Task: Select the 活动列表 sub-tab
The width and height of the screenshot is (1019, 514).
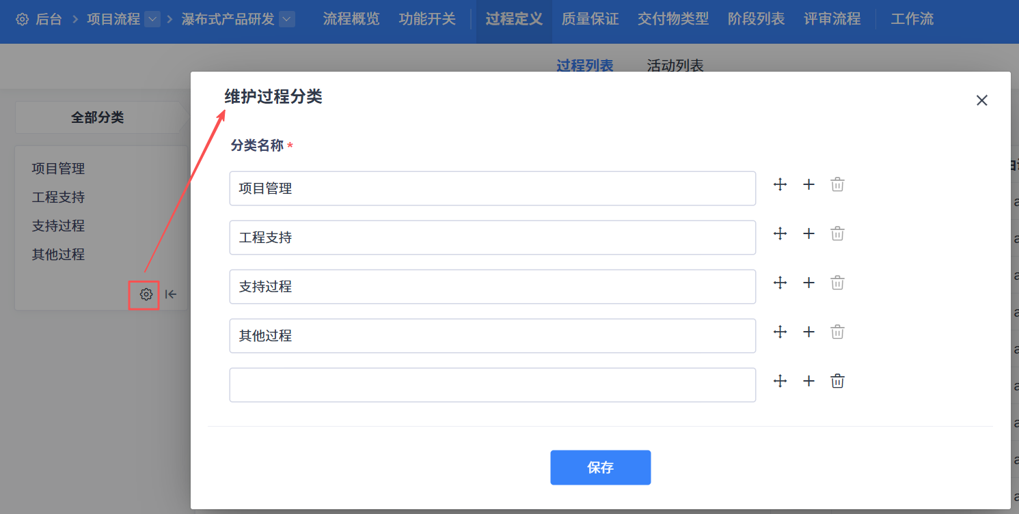Action: pyautogui.click(x=675, y=66)
